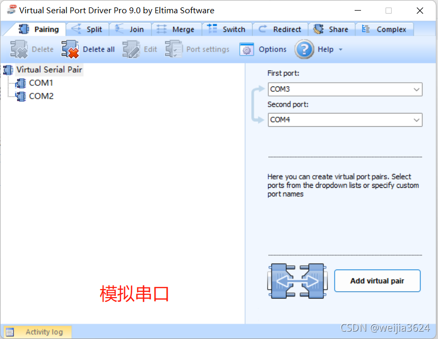Open the Second port dropdown arrow
Screen dimensions: 438x339
click(x=416, y=120)
